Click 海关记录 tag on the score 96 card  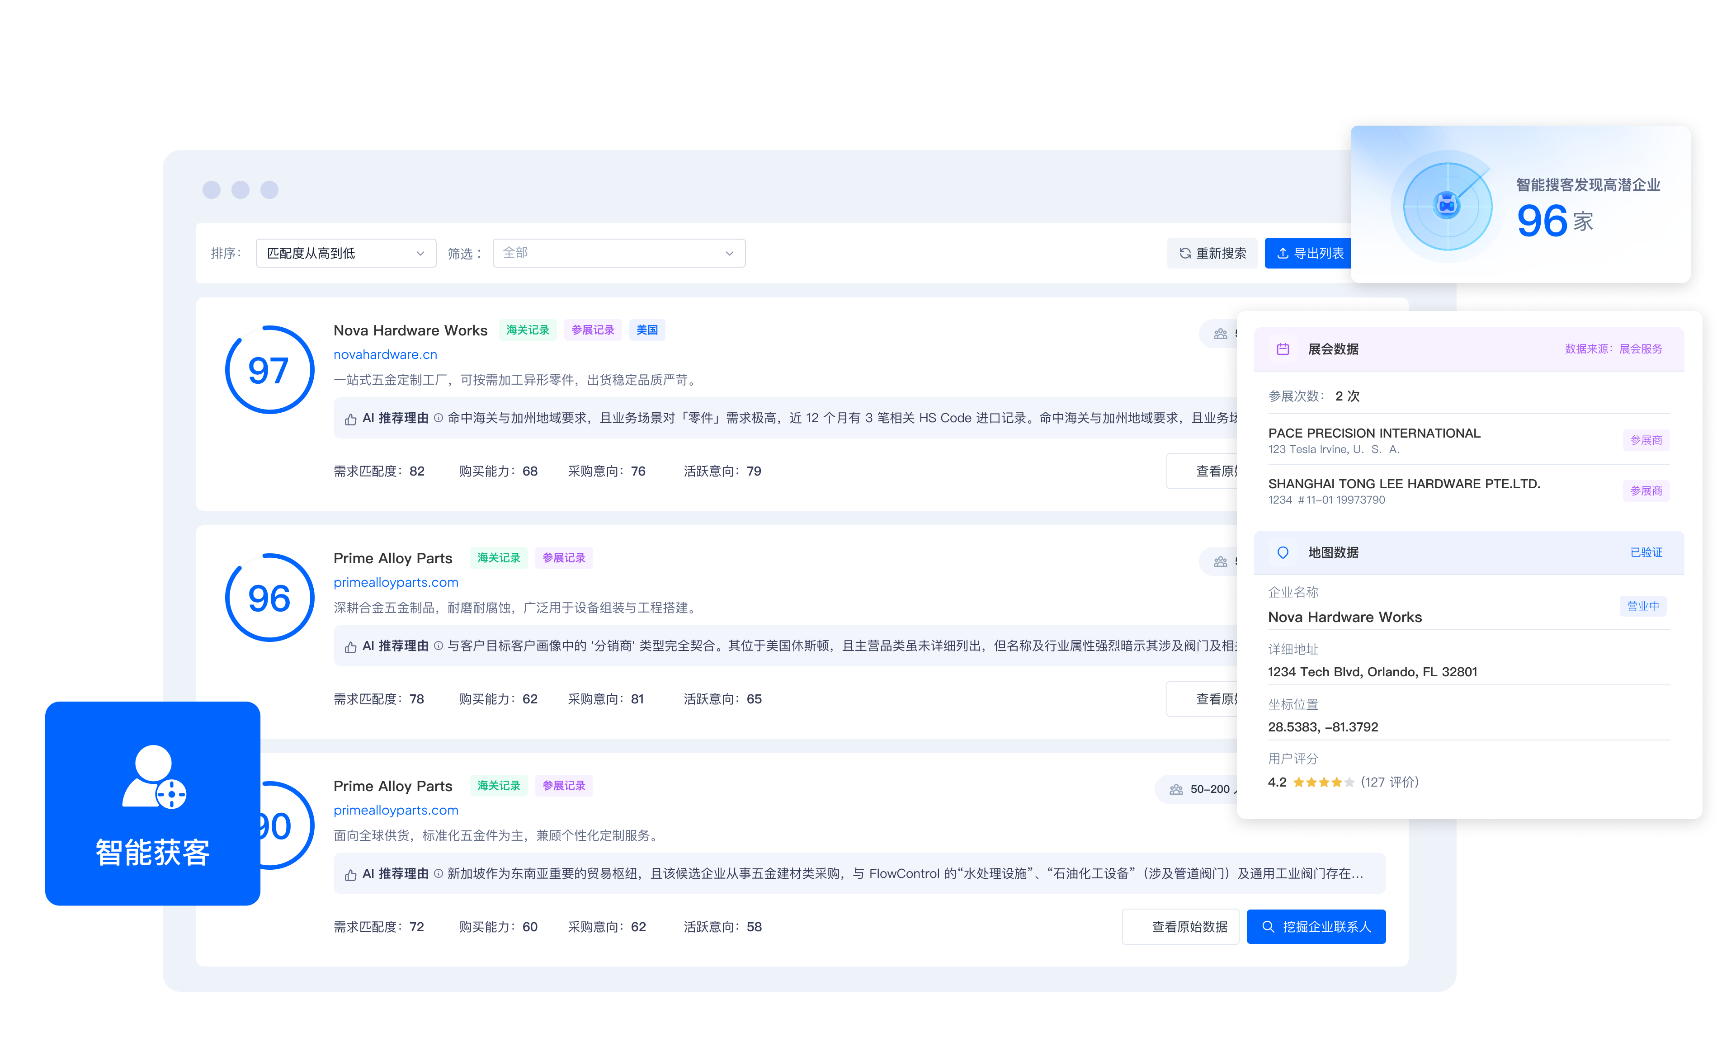499,558
